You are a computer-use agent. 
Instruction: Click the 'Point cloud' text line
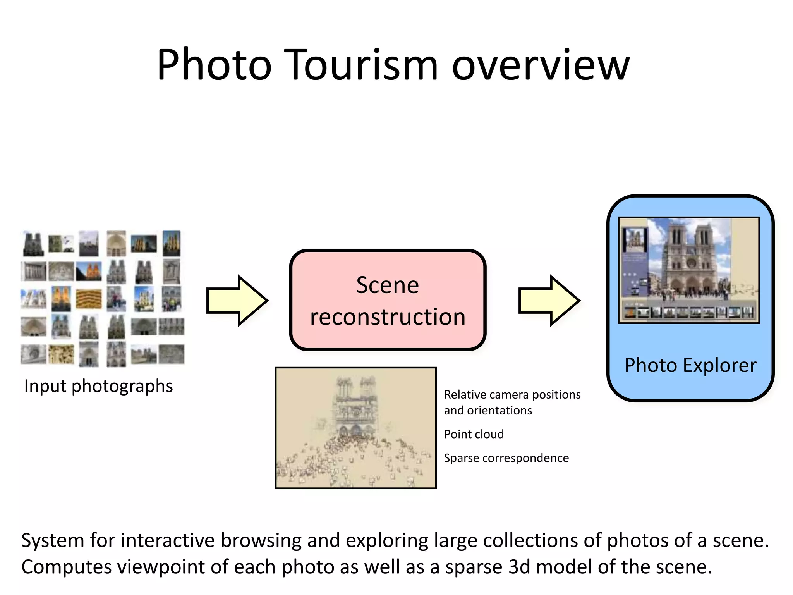pyautogui.click(x=474, y=434)
